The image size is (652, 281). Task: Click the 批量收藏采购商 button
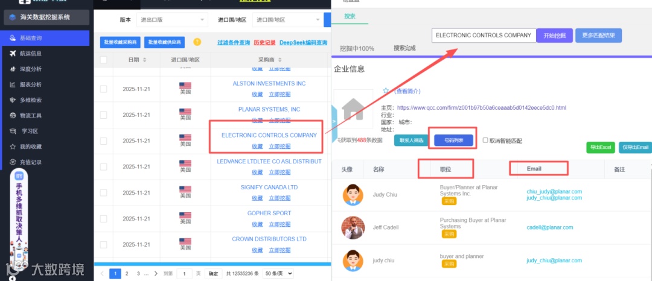pyautogui.click(x=120, y=42)
